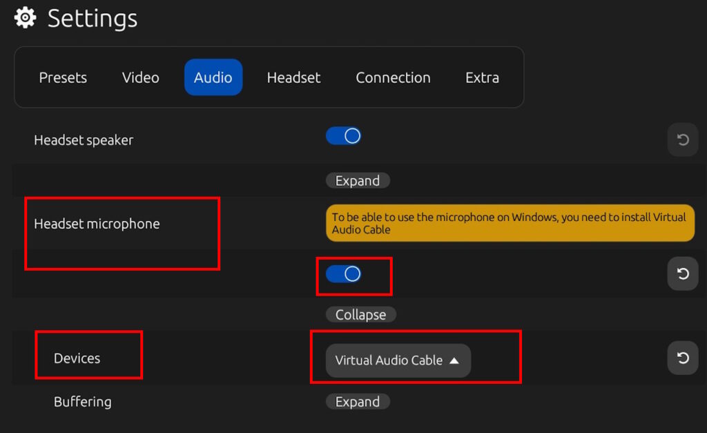Screen dimensions: 707x433
Task: Open the Connection tab
Action: [393, 77]
